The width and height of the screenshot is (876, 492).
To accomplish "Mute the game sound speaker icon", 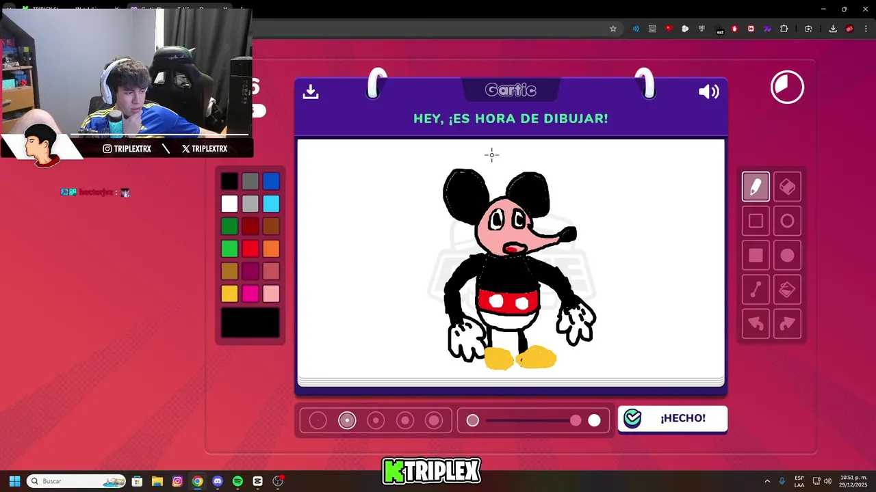I will 708,92.
